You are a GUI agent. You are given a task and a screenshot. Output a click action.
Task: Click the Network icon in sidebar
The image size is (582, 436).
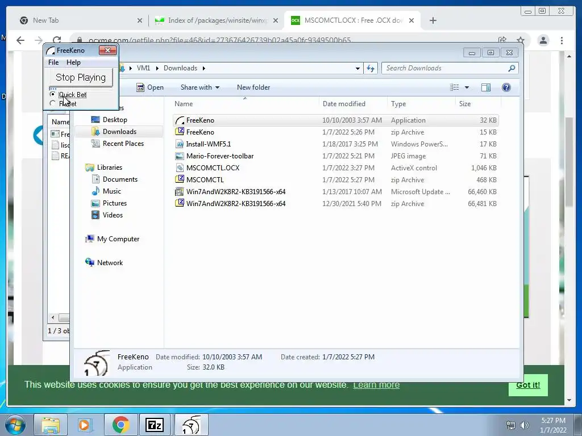pos(89,262)
